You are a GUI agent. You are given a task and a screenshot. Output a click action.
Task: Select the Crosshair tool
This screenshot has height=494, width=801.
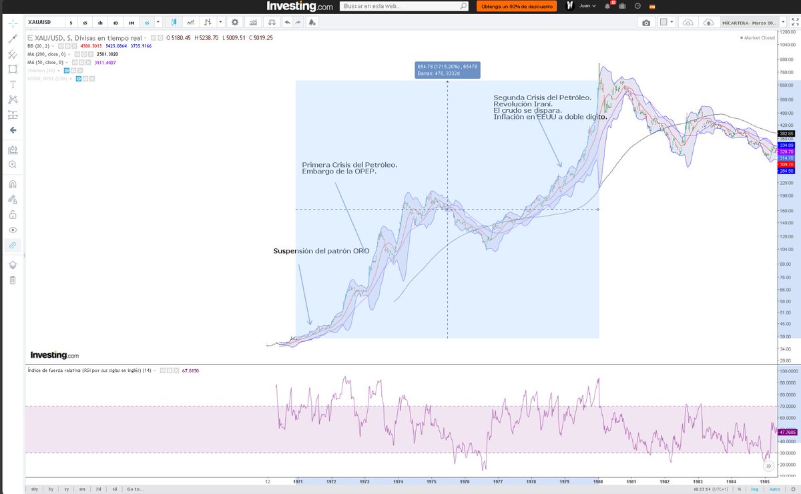[x=12, y=23]
